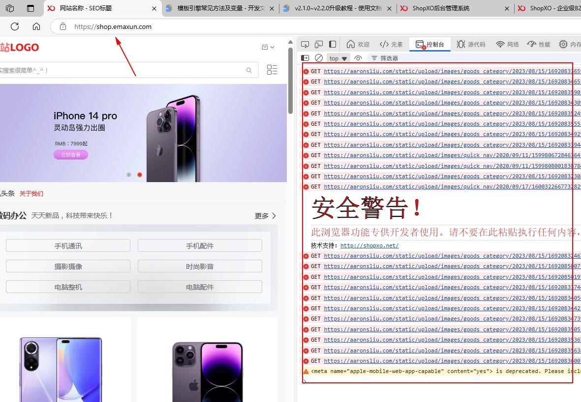Image resolution: width=581 pixels, height=402 pixels.
Task: Open the 源代码 DevTools tab
Action: click(471, 44)
